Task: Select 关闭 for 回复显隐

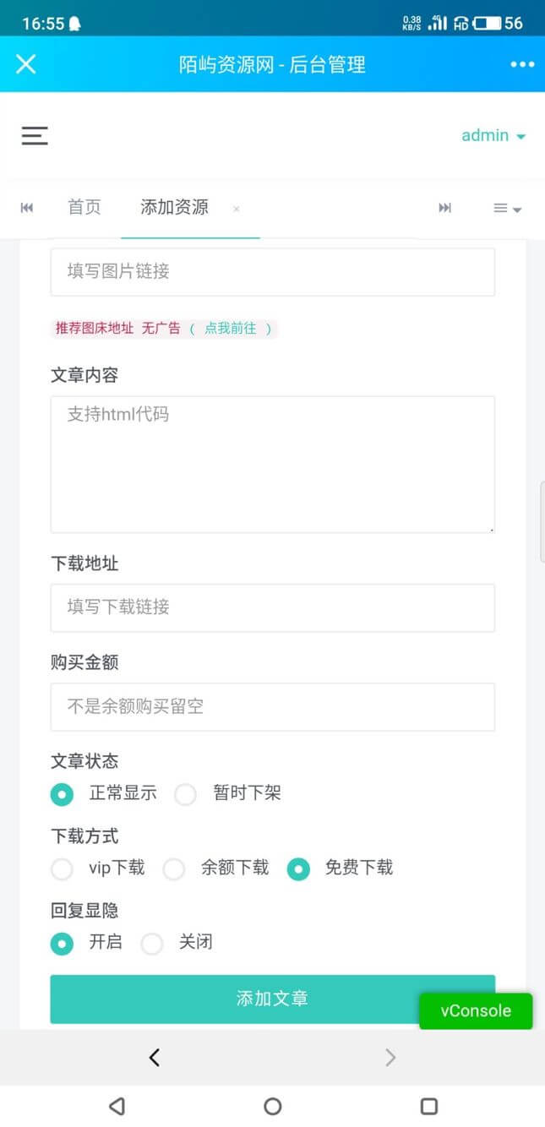Action: click(x=152, y=943)
